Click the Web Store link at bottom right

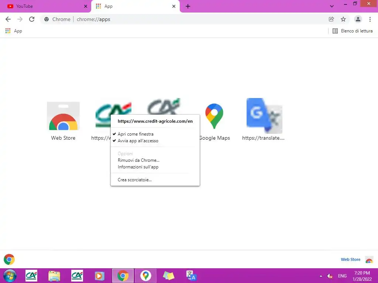(x=351, y=259)
